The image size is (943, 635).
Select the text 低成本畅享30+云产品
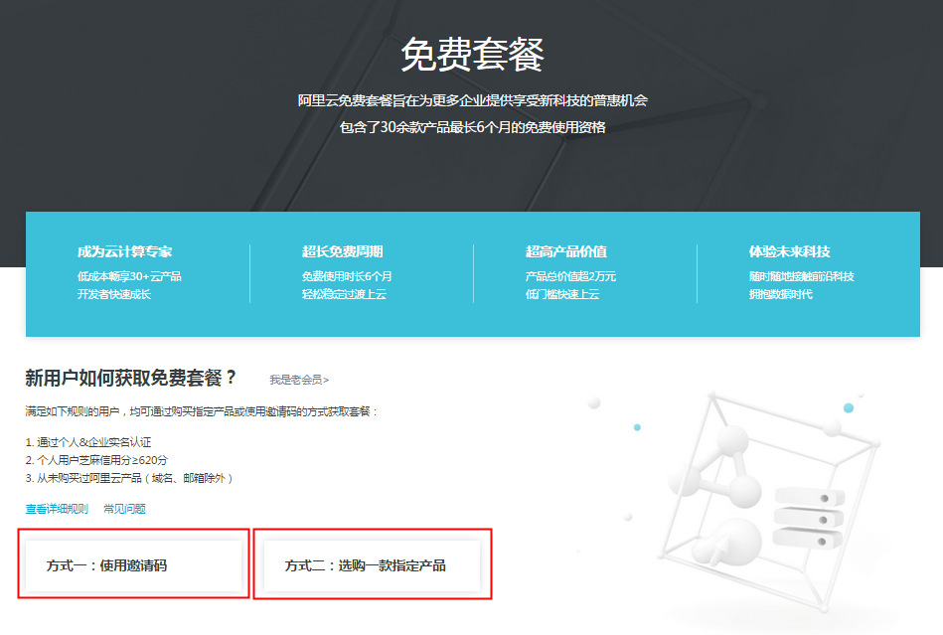pyautogui.click(x=129, y=276)
